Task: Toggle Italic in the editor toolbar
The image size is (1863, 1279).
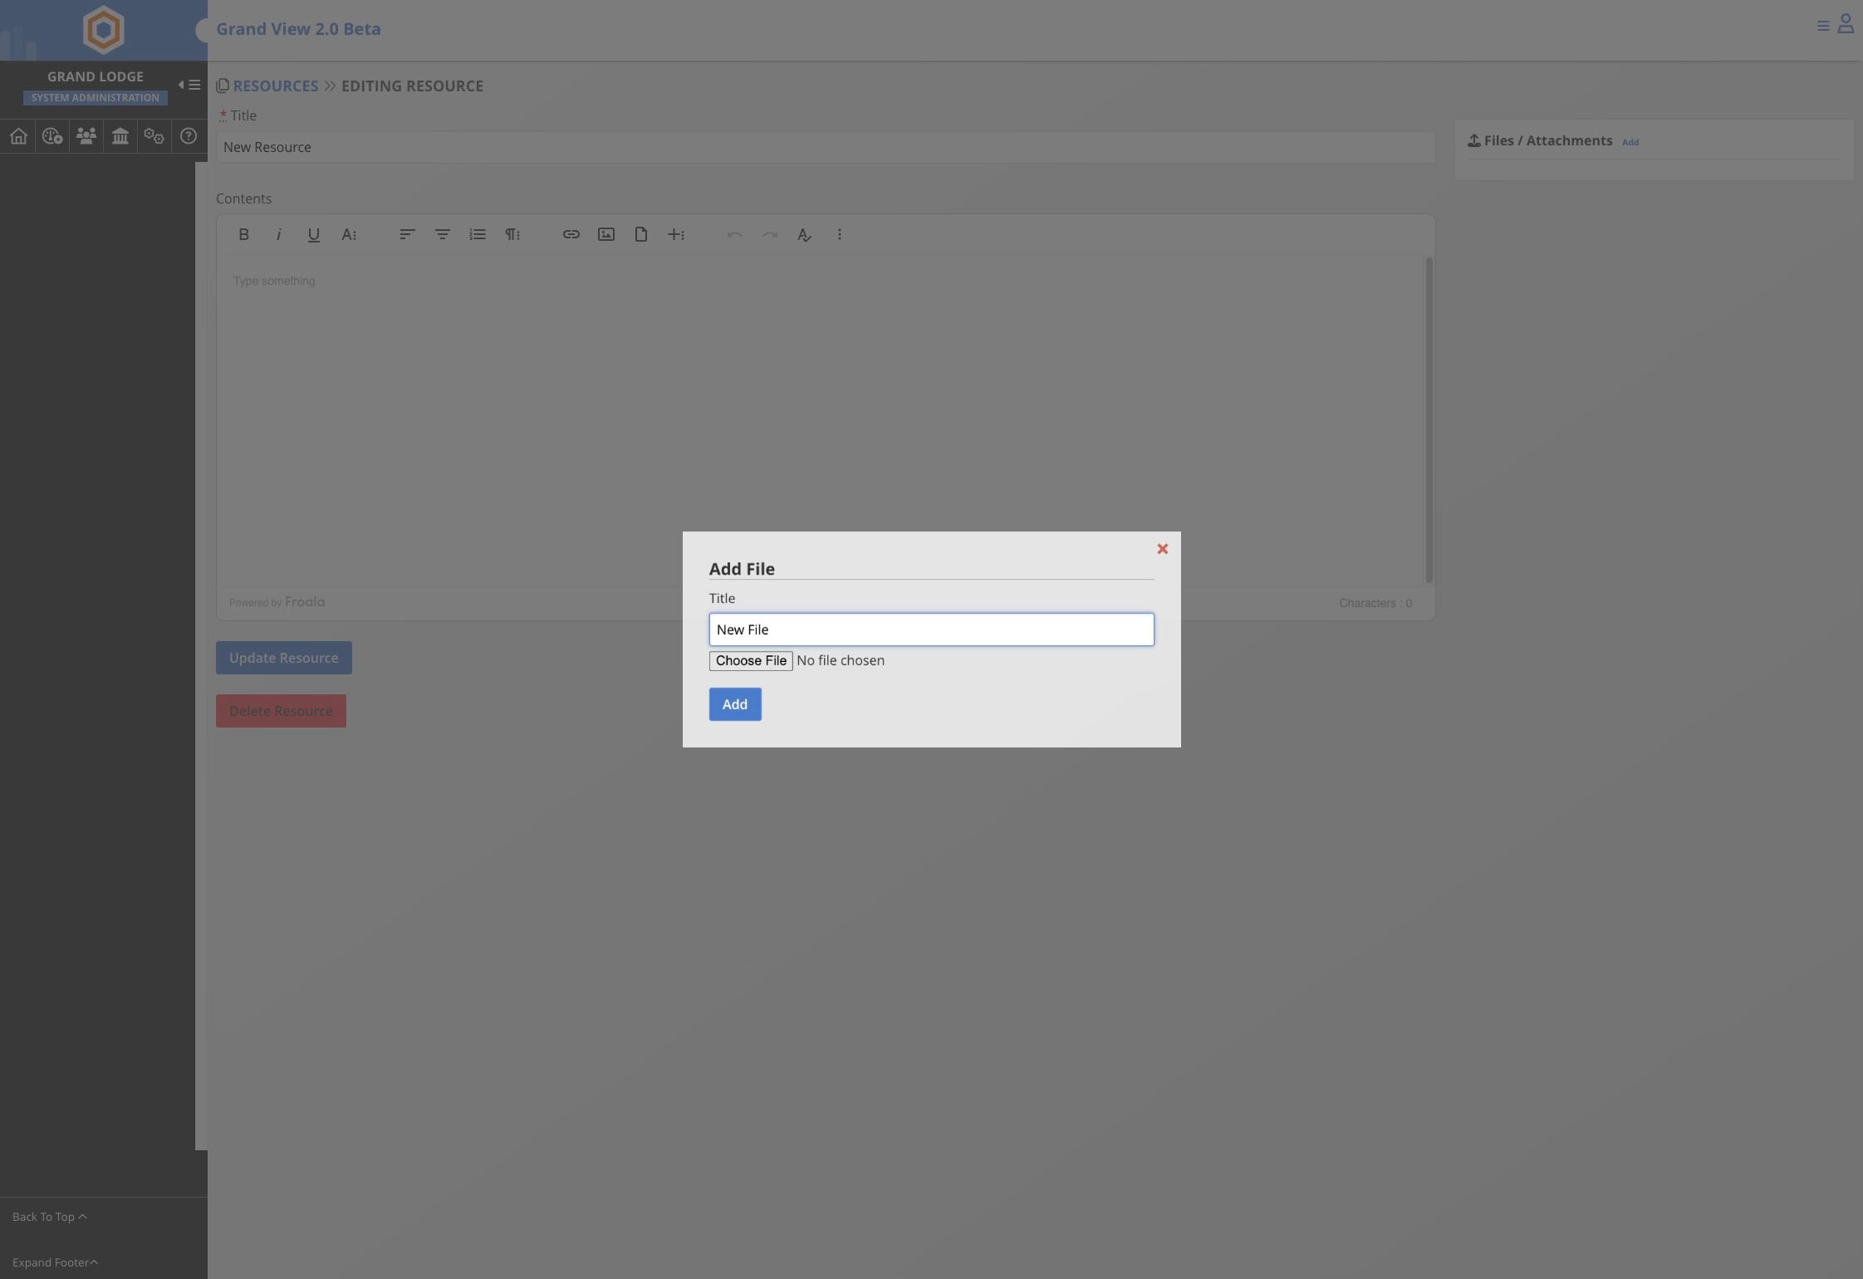Action: 278,235
